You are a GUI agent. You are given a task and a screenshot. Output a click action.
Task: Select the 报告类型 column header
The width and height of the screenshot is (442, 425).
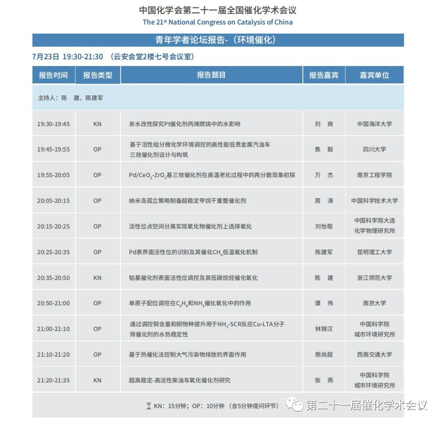(x=98, y=75)
